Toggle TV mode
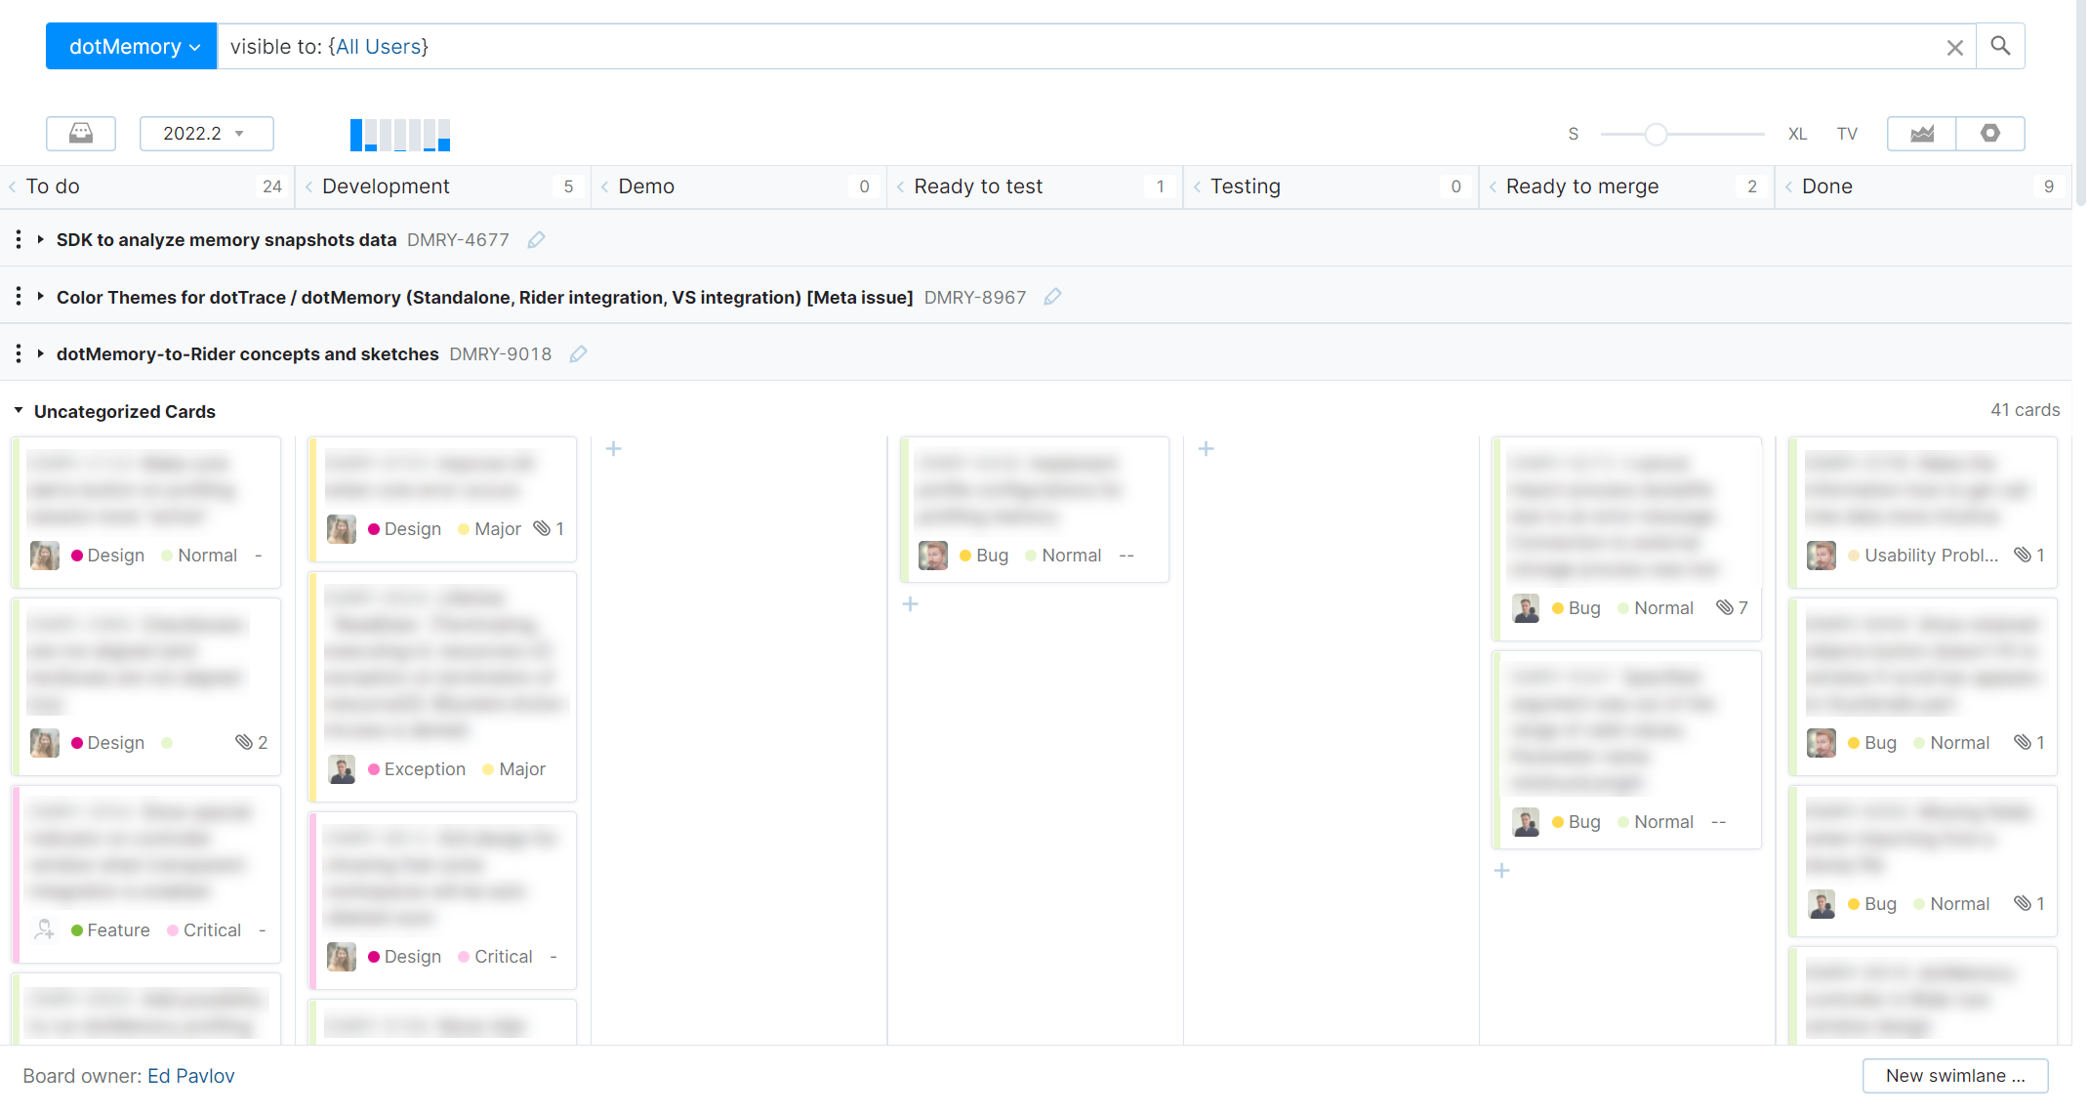The height and width of the screenshot is (1114, 2089). pos(1846,134)
